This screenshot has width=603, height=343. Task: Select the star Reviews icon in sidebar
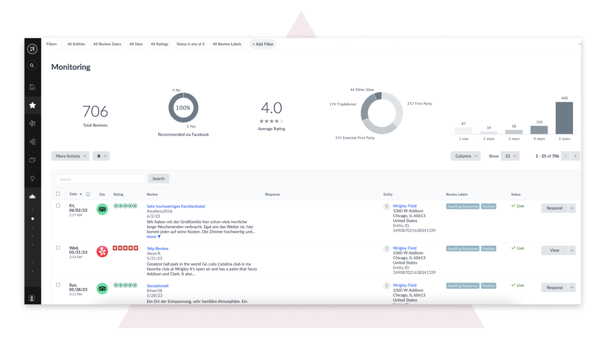32,105
